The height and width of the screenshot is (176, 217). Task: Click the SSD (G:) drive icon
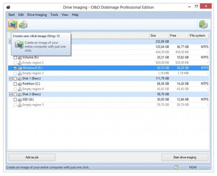(x=20, y=99)
